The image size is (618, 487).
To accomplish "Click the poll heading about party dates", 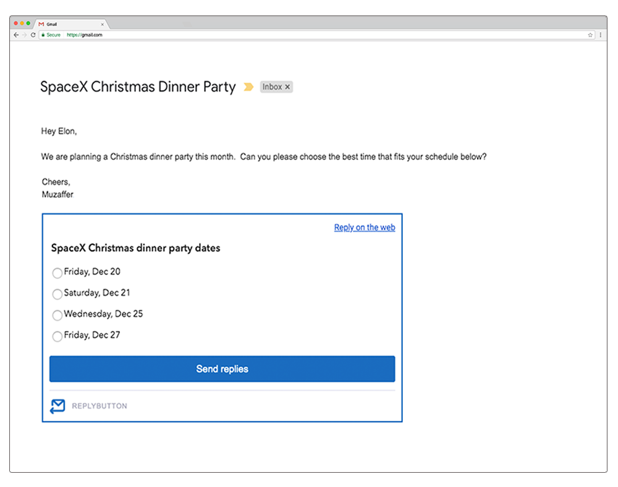I will pyautogui.click(x=135, y=248).
